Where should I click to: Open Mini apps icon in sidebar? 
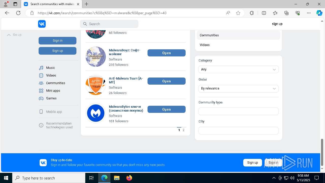(x=41, y=91)
